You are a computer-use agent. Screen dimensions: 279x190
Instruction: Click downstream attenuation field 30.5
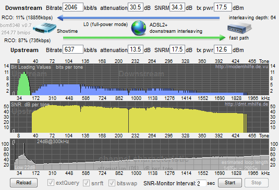136,7
